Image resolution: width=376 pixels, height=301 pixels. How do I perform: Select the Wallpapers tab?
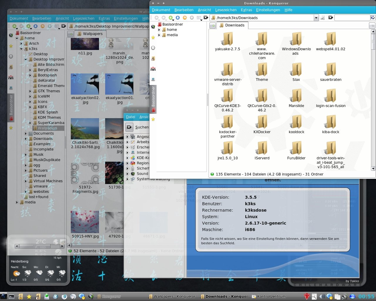click(90, 34)
